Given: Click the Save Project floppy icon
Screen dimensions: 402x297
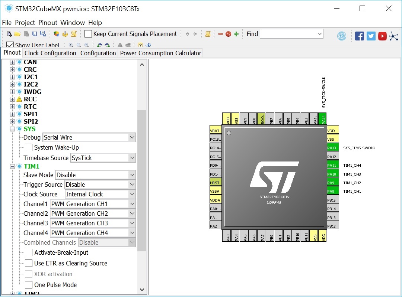Looking at the screenshot, I should 35,34.
